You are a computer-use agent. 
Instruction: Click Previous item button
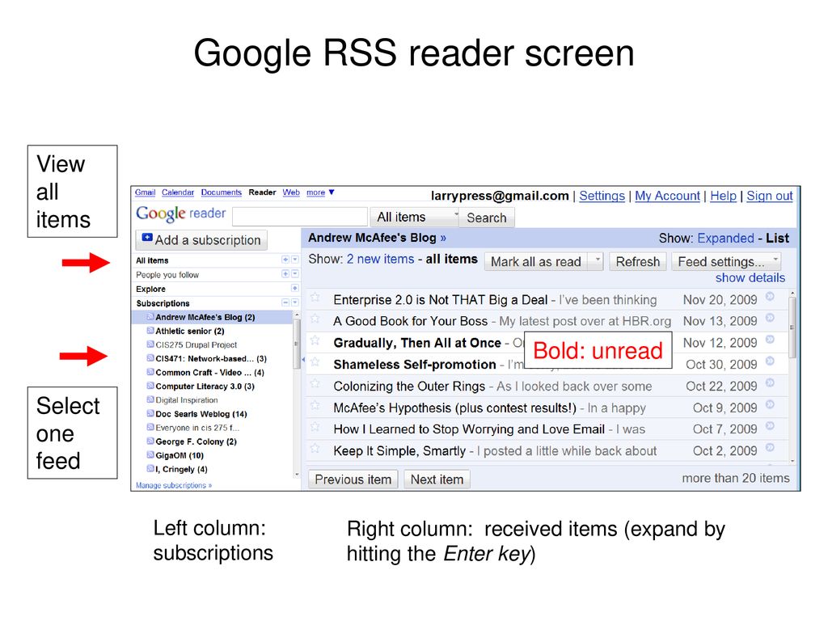click(353, 479)
